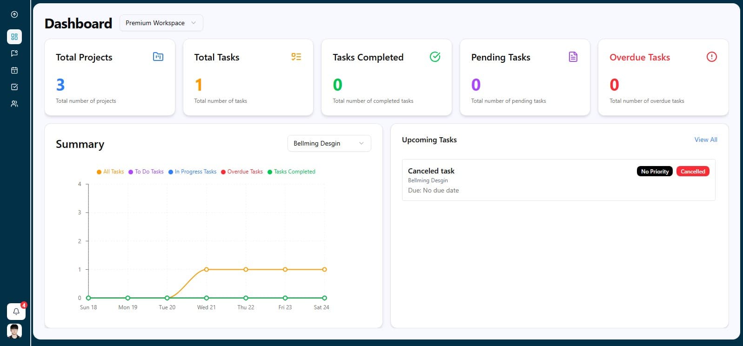Open the Dashboard sidebar icon
Viewport: 743px width, 346px height.
(14, 37)
